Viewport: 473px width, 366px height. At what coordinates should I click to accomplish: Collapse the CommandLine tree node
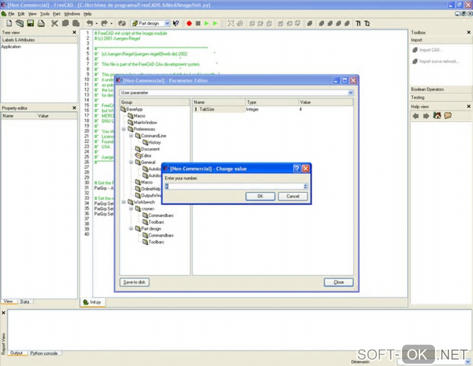click(x=131, y=136)
